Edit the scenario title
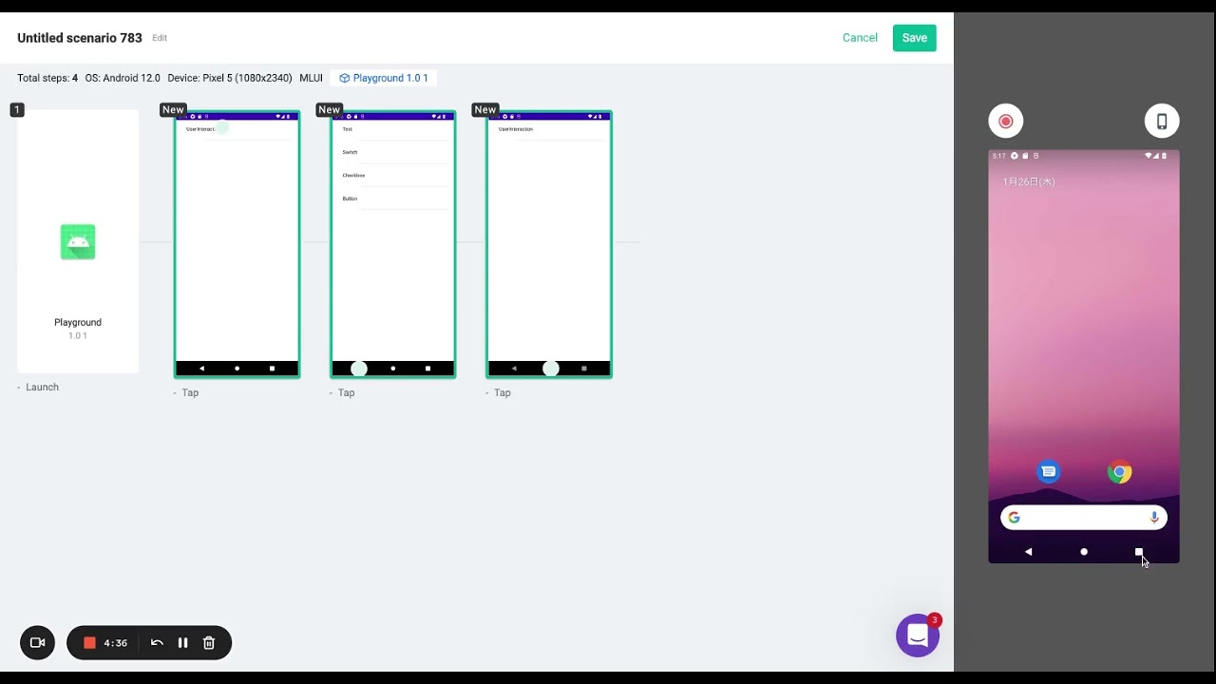 coord(160,38)
